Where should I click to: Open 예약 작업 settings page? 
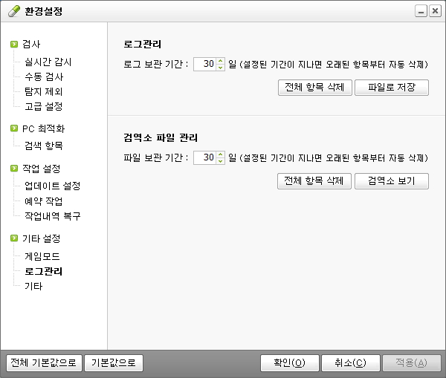tap(44, 201)
